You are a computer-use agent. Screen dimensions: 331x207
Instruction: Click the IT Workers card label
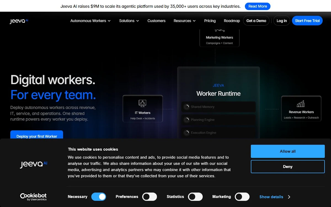coord(143,113)
